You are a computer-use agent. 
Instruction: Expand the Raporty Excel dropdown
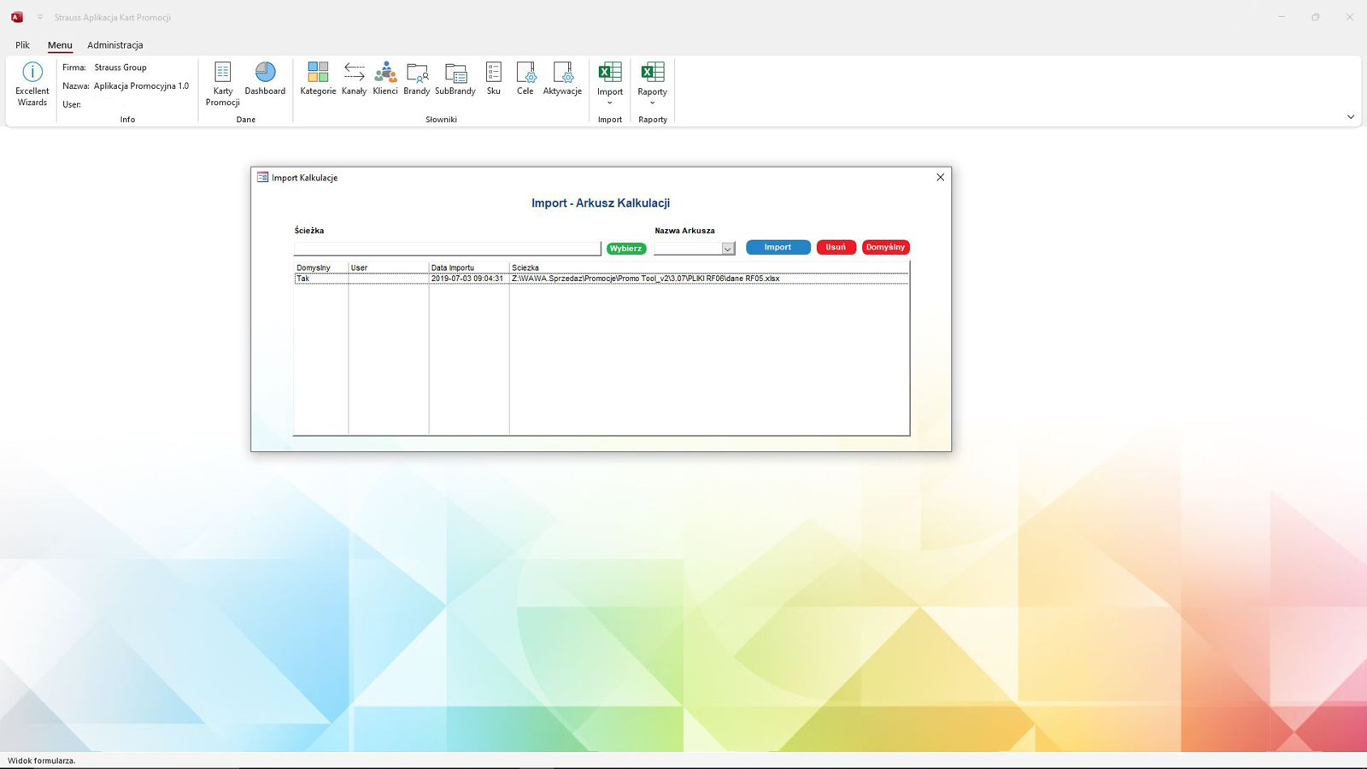click(x=653, y=84)
